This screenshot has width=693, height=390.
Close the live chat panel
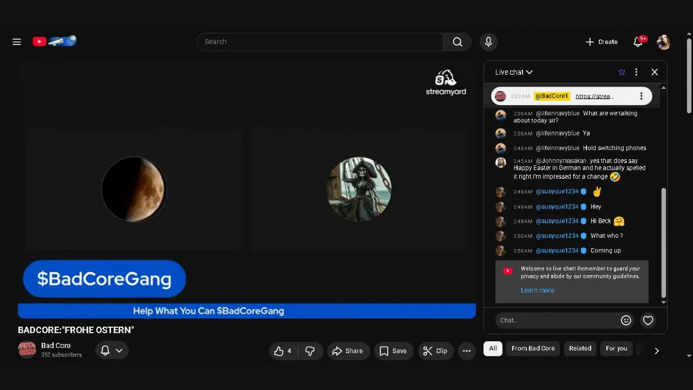pyautogui.click(x=655, y=72)
